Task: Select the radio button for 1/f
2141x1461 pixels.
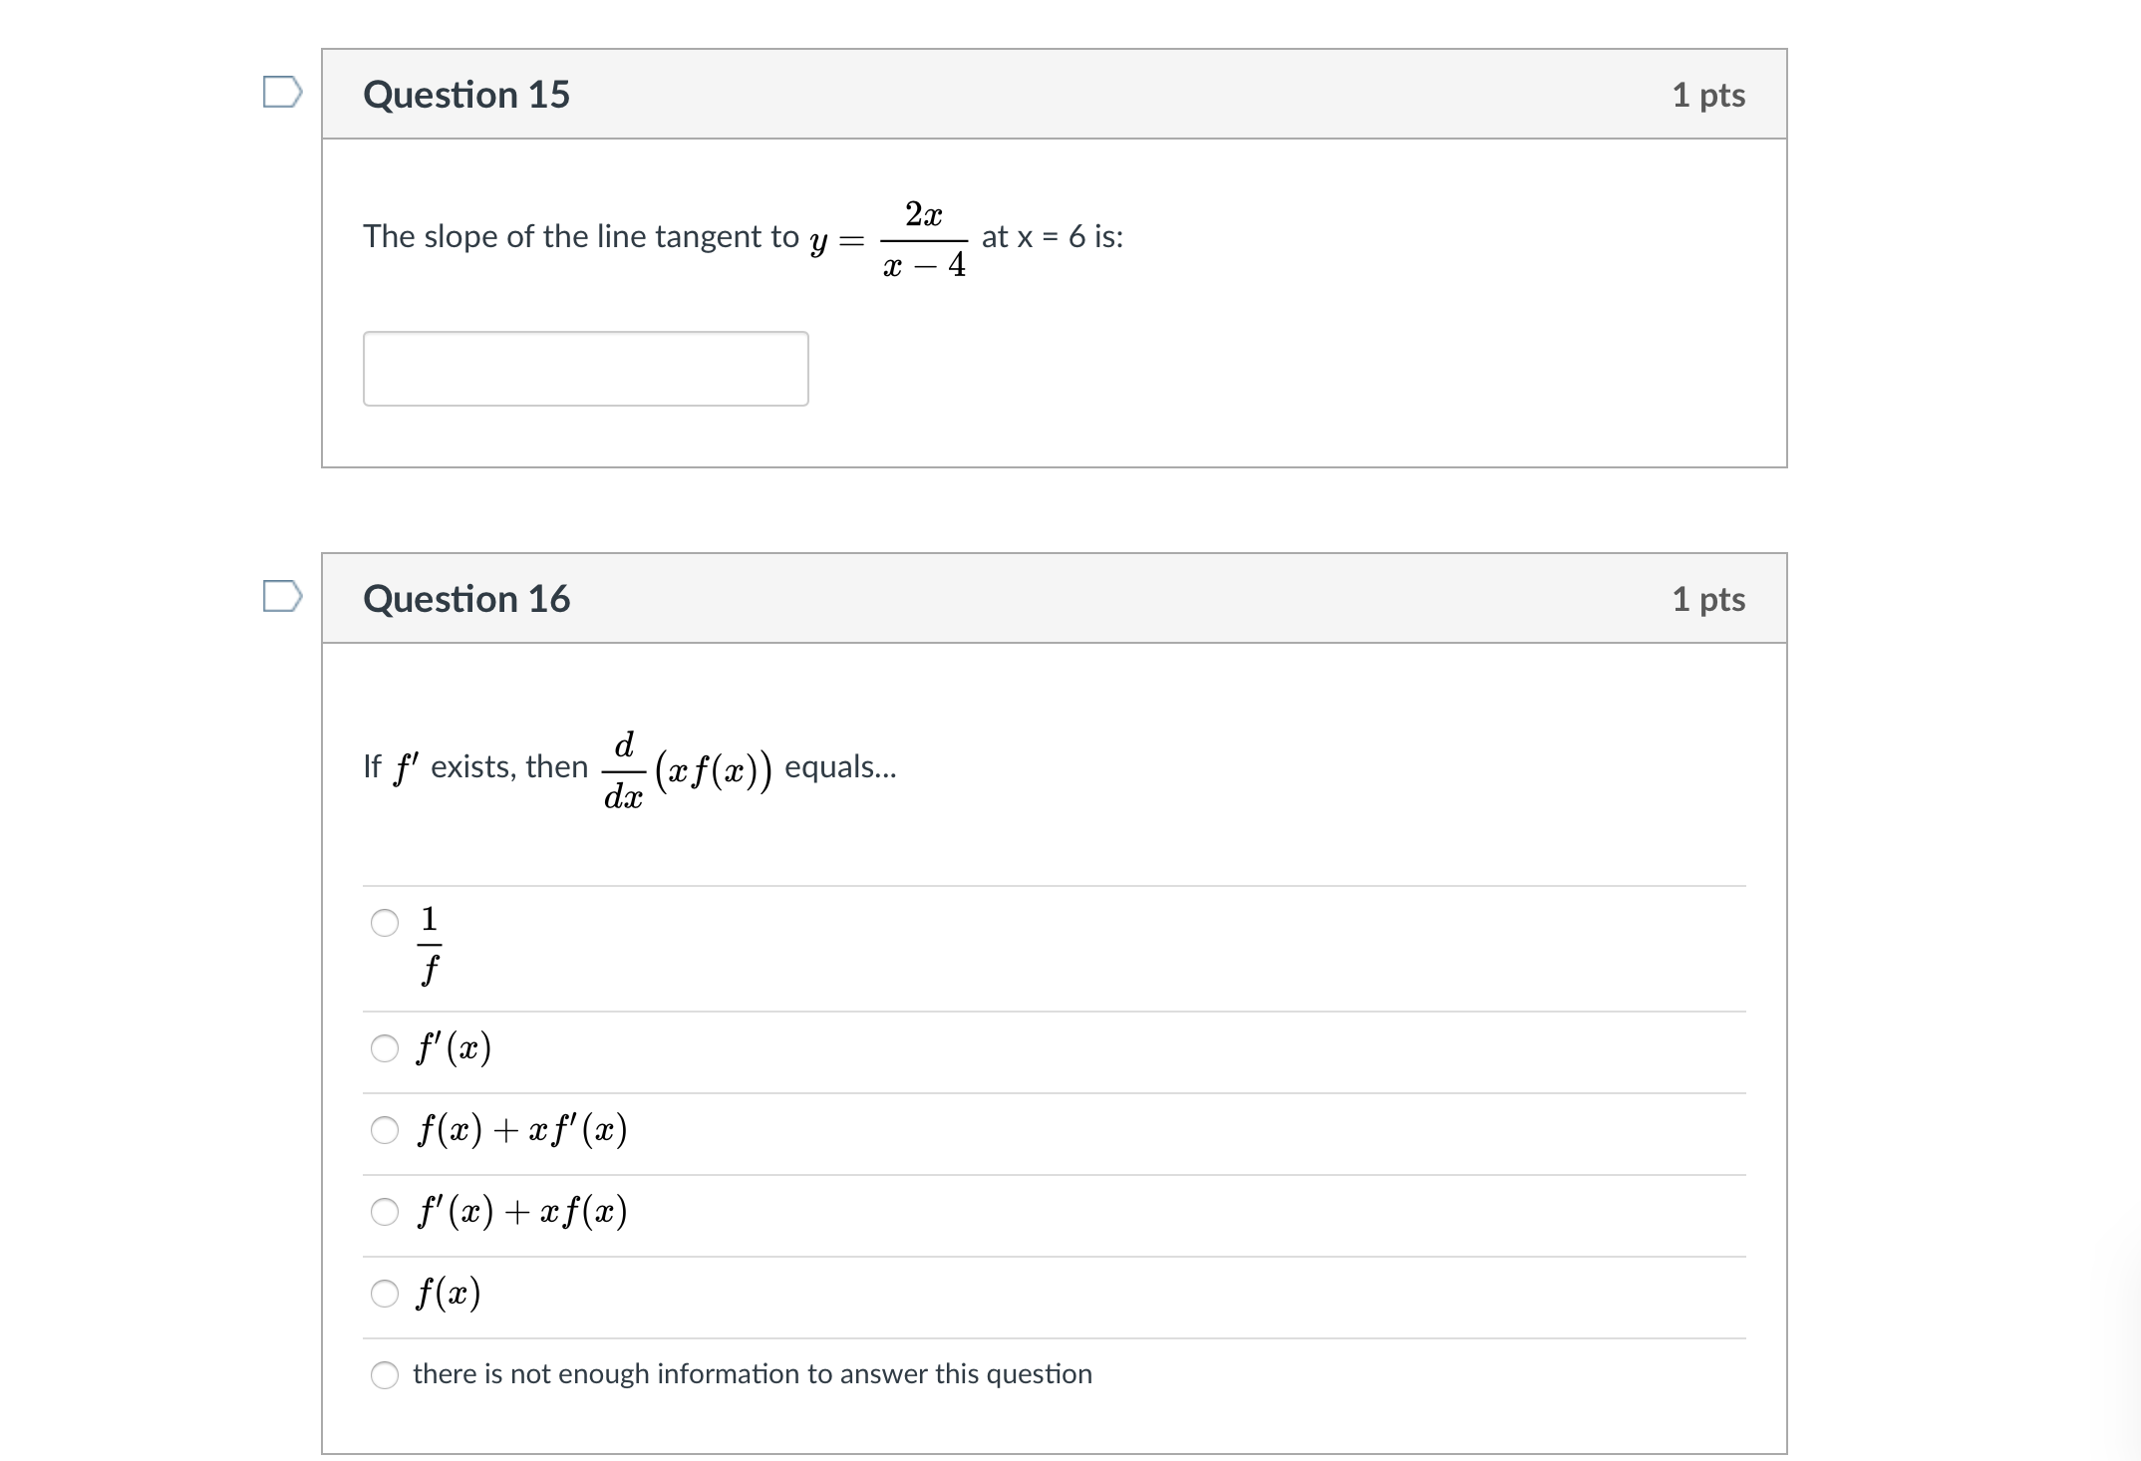Action: tap(385, 925)
